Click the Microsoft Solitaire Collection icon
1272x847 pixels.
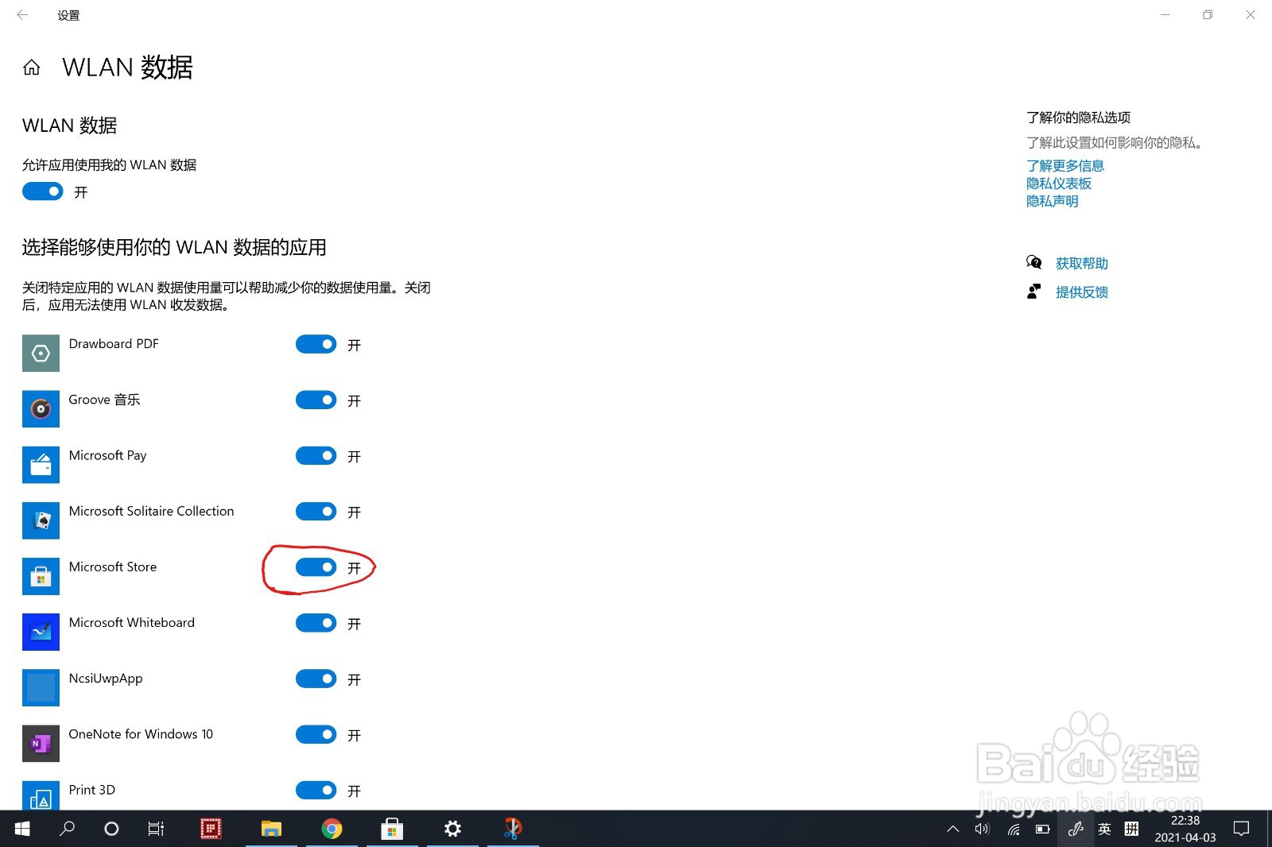pyautogui.click(x=41, y=520)
